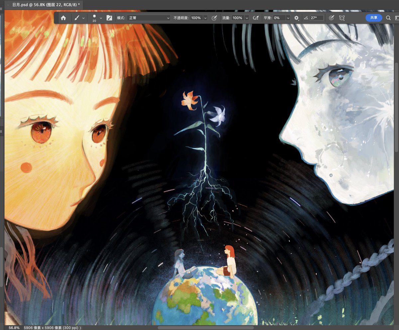The height and width of the screenshot is (330, 399).
Task: Click the Home icon in options bar
Action: pos(63,18)
